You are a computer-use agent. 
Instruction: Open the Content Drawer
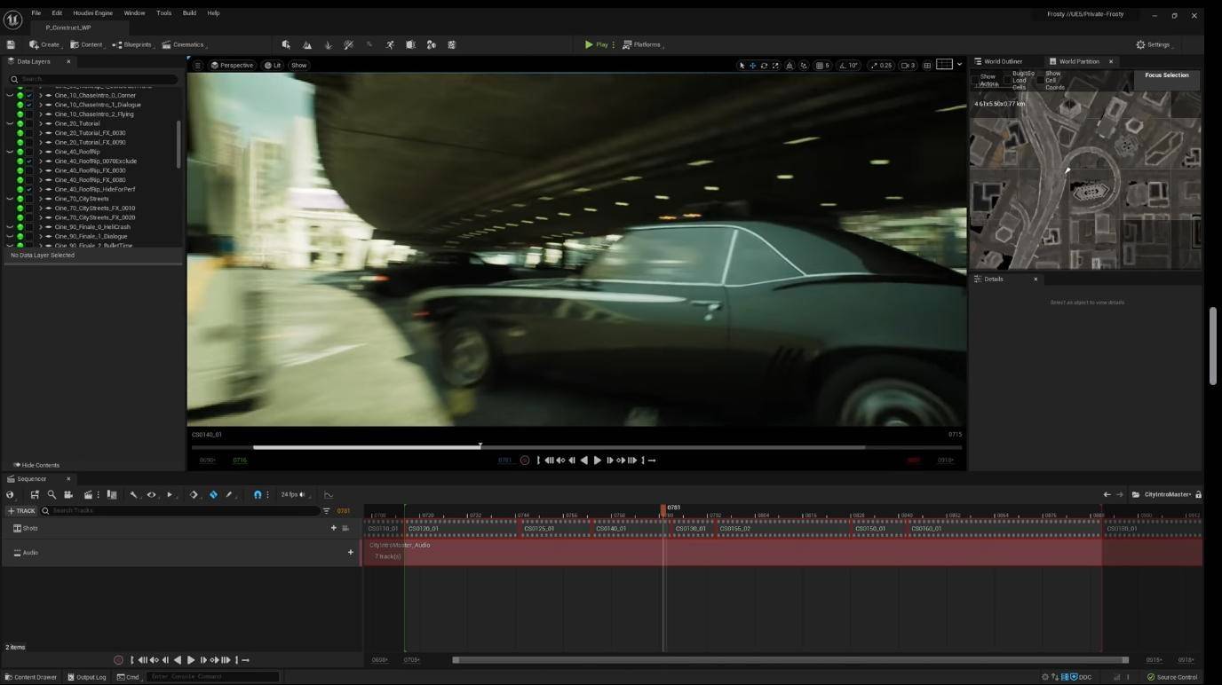(x=31, y=677)
